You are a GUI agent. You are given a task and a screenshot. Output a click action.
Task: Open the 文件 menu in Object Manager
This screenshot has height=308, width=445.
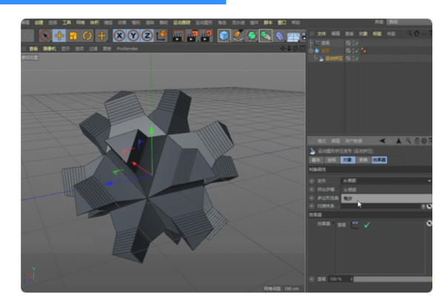tap(320, 33)
